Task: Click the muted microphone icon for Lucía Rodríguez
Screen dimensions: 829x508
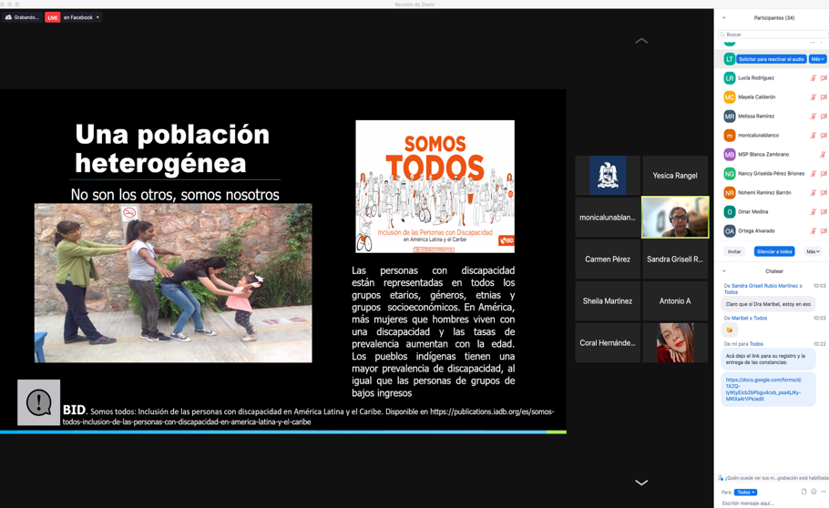Action: [814, 78]
